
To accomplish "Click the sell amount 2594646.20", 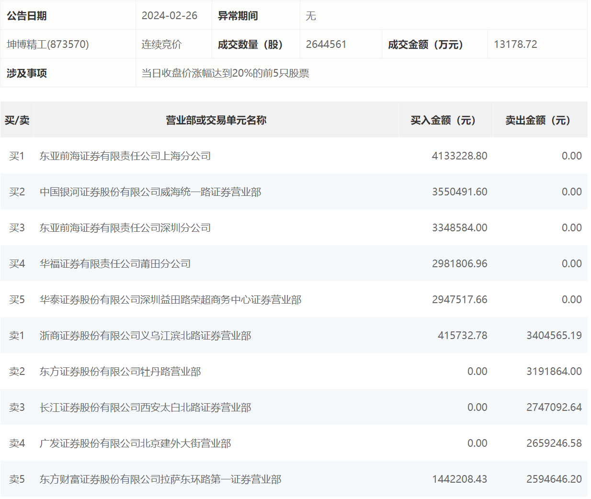I will coord(554,479).
